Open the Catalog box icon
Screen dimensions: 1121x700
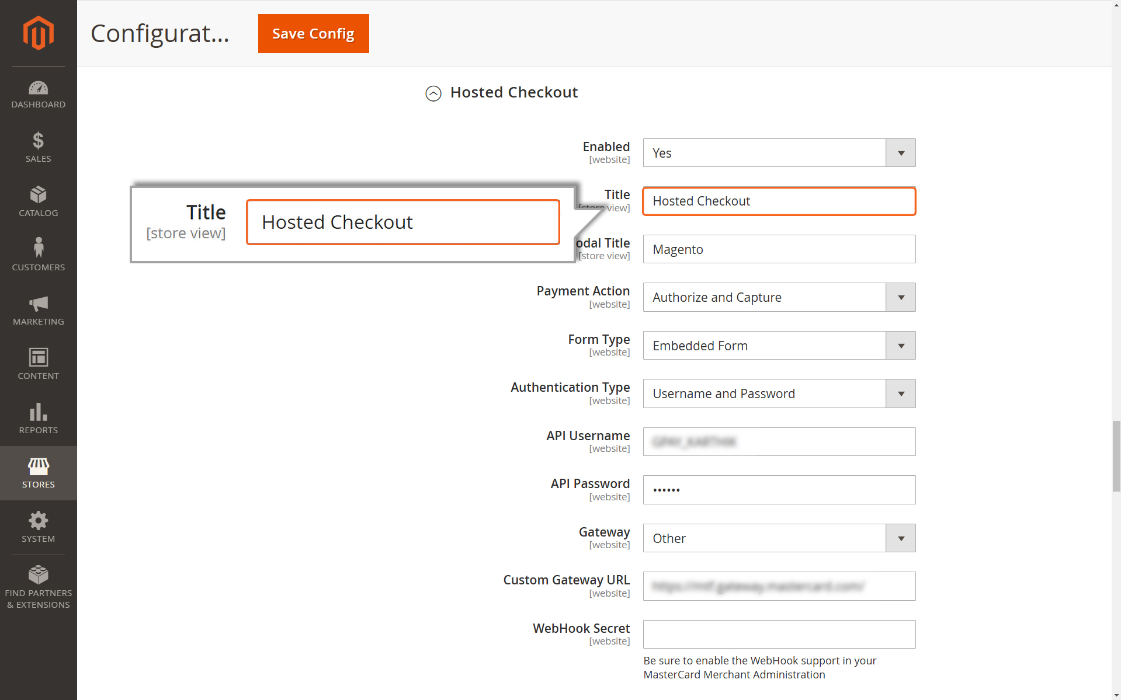39,194
